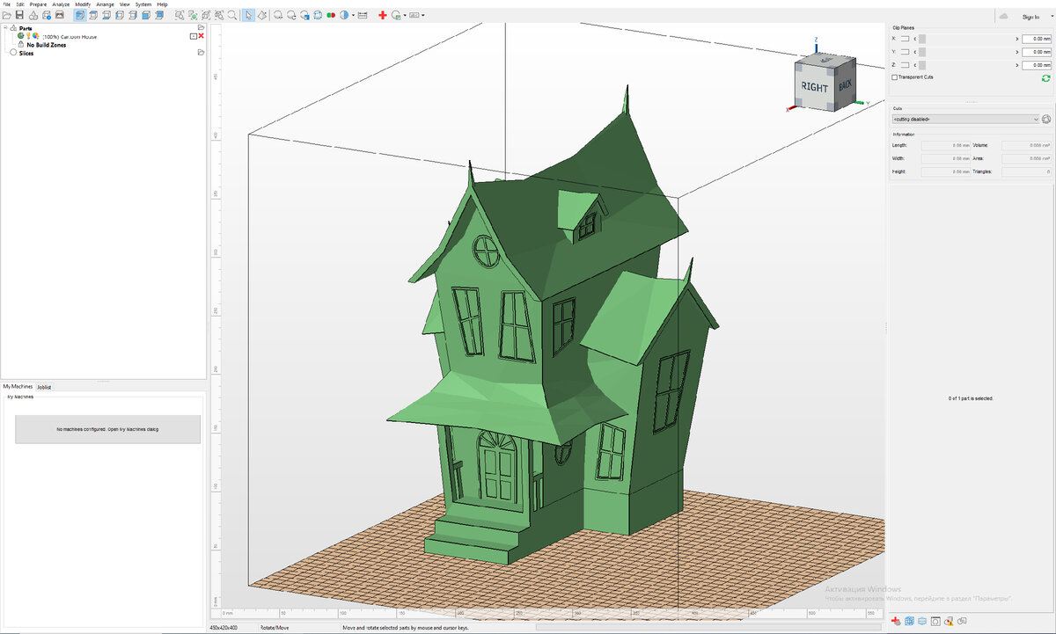This screenshot has width=1056, height=634.
Task: Click the Y clip plane increase arrow
Action: 1016,52
